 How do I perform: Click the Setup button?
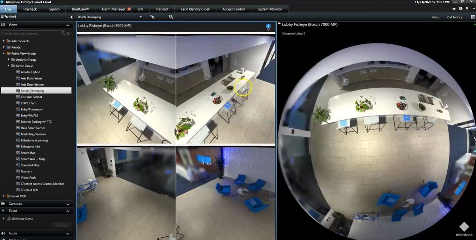[x=435, y=17]
